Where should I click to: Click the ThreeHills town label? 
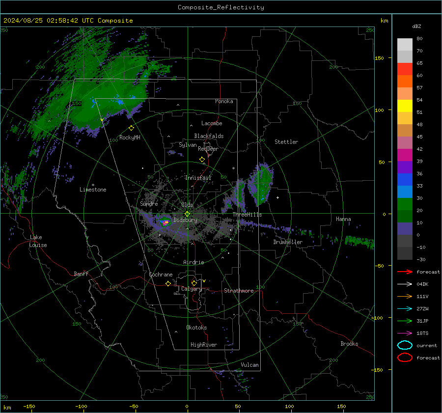(x=247, y=215)
